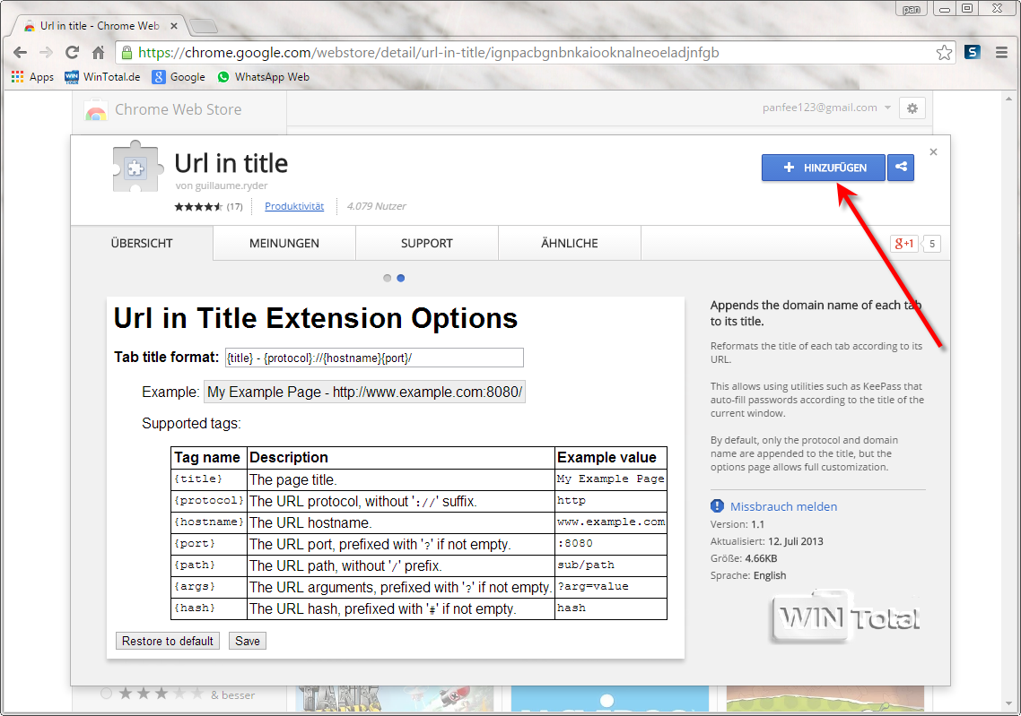Click the extension options screenshot
The height and width of the screenshot is (716, 1021).
(x=396, y=478)
